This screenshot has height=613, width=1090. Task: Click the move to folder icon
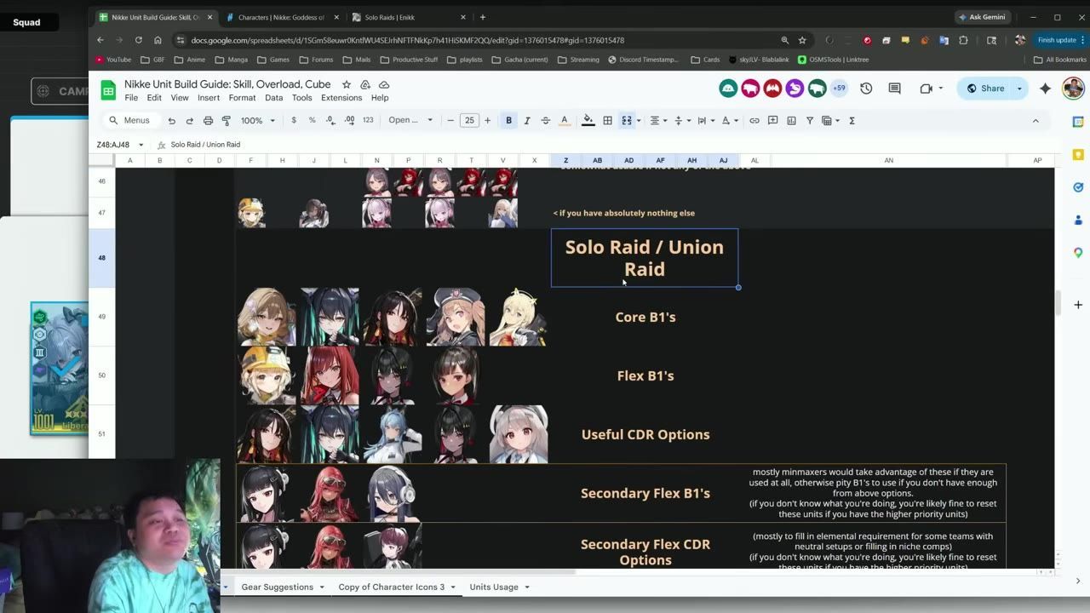[365, 84]
